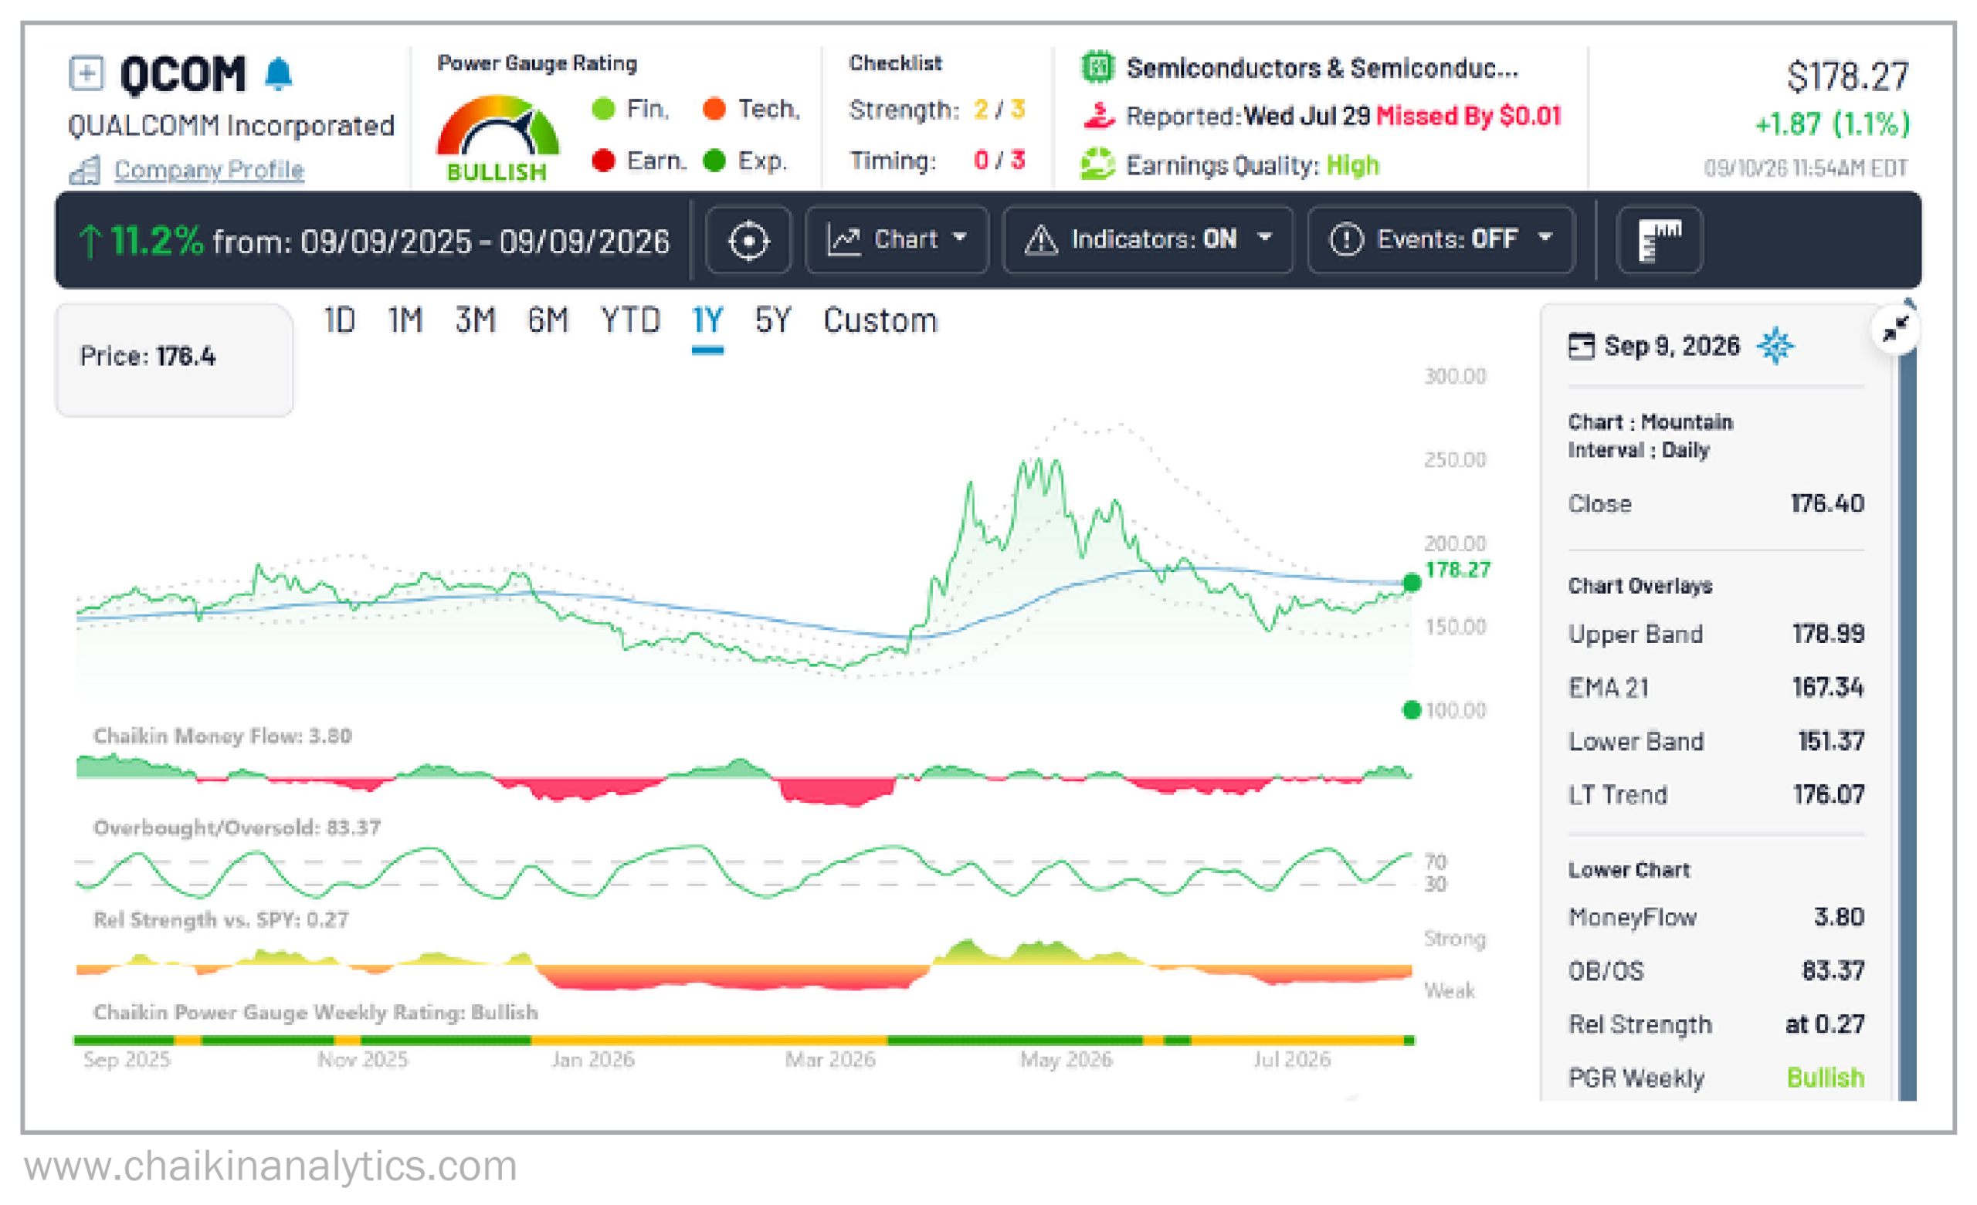The image size is (1977, 1205).
Task: Click the Power Gauge Weekly Rating color bar
Action: [x=744, y=1041]
